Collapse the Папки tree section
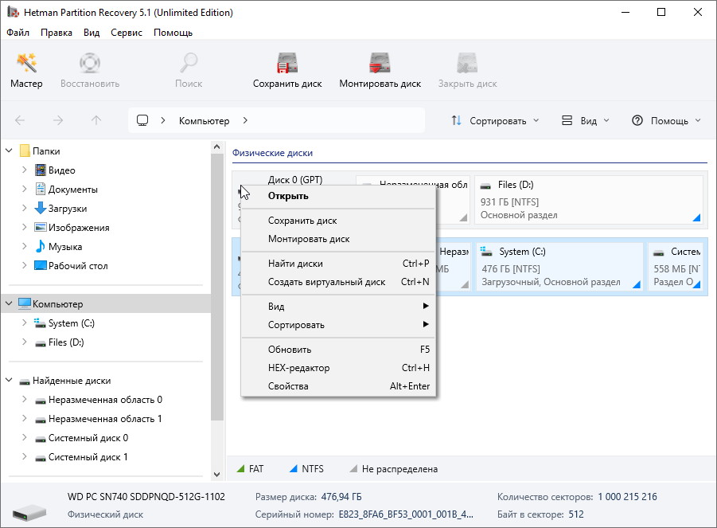The width and height of the screenshot is (717, 528). point(9,151)
